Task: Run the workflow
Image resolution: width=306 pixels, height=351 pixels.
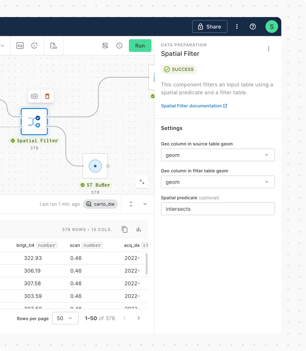Action: [140, 46]
